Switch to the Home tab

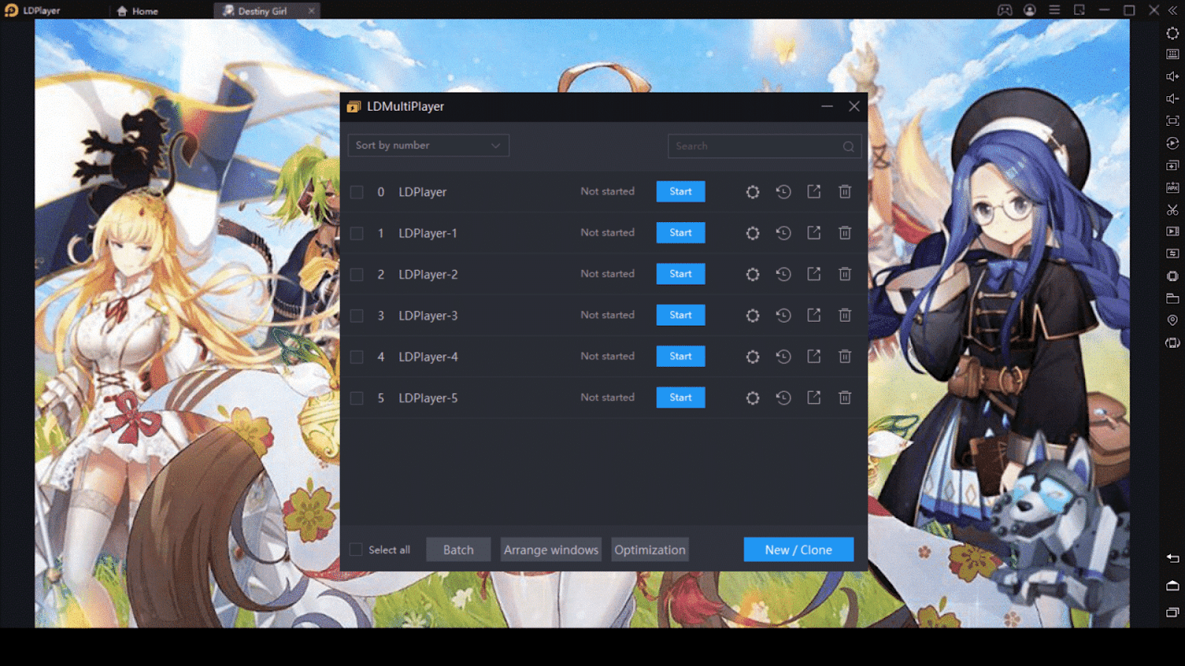click(138, 11)
